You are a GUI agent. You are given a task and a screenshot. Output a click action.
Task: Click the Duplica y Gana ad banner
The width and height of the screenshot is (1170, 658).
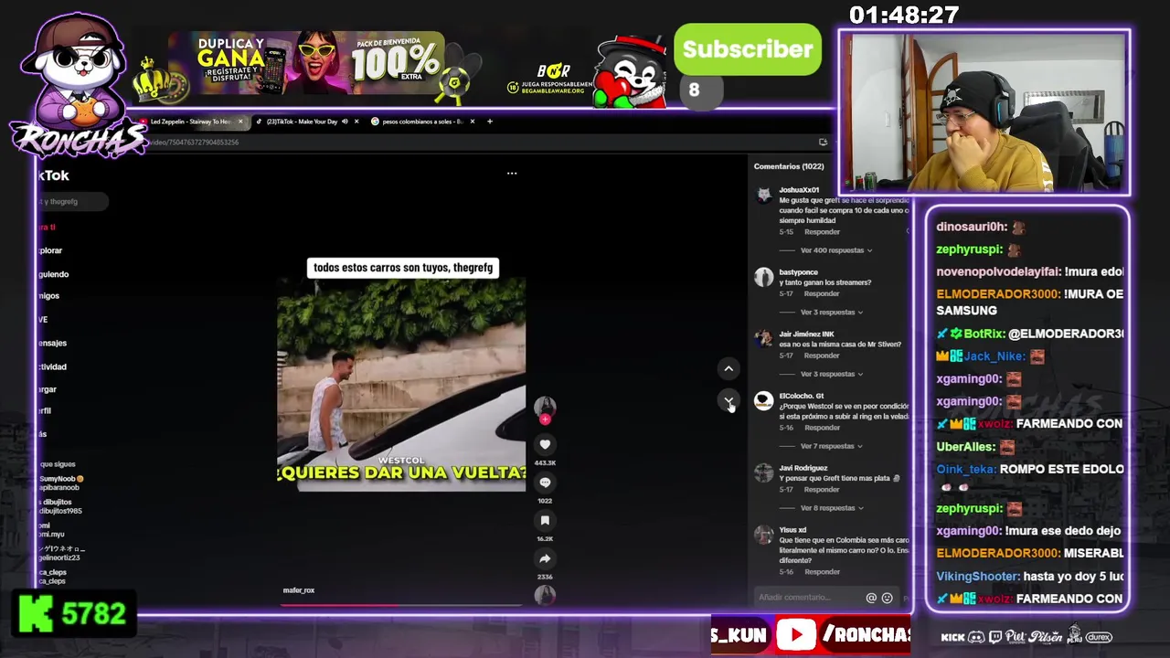(x=306, y=63)
